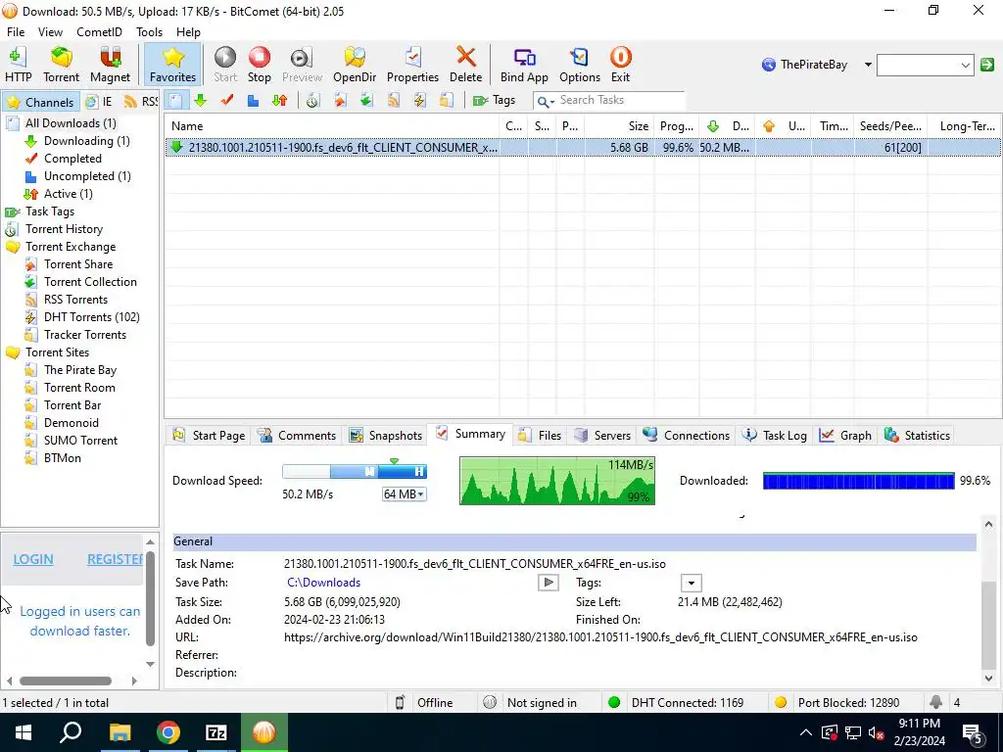Open task Properties from toolbar
Screen dimensions: 1003x752
(x=412, y=65)
